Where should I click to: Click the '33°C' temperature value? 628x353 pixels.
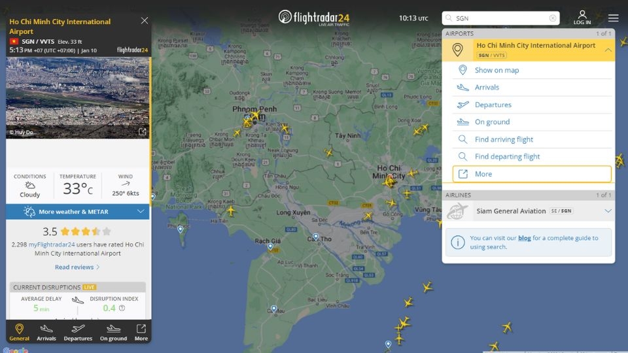[78, 188]
